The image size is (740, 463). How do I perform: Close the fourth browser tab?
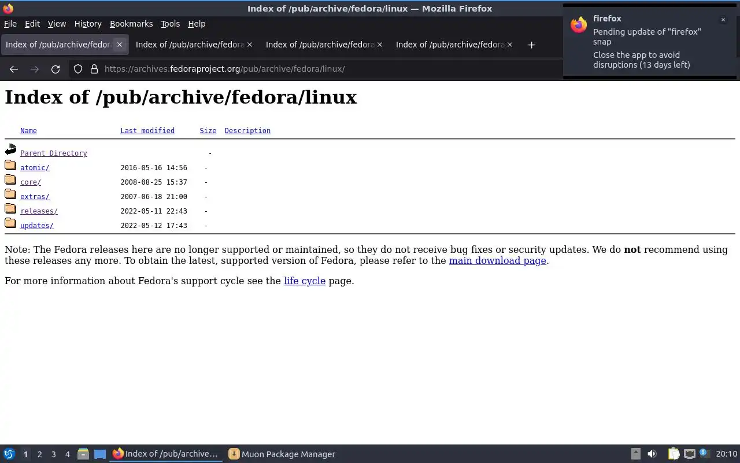(510, 45)
